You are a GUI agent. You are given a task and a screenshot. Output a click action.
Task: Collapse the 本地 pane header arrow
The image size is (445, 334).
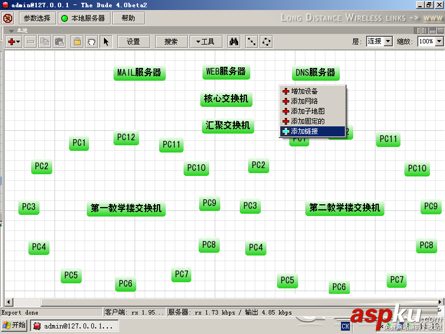11,31
